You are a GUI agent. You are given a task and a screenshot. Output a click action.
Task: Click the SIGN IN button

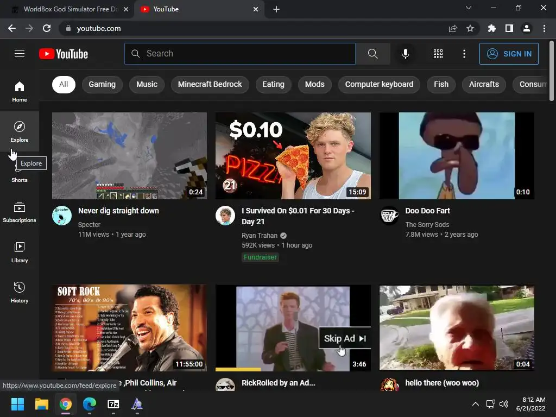coord(509,54)
